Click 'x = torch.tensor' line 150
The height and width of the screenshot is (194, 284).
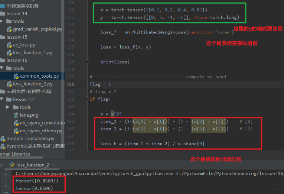(x=154, y=10)
